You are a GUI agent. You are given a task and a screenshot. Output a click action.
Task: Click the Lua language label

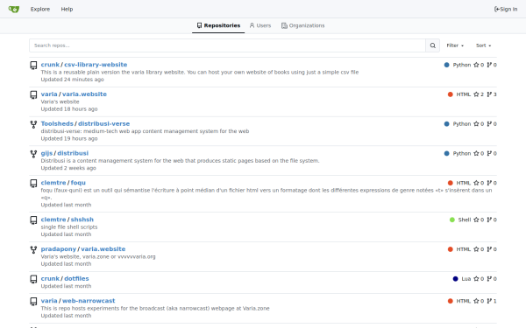(466, 278)
